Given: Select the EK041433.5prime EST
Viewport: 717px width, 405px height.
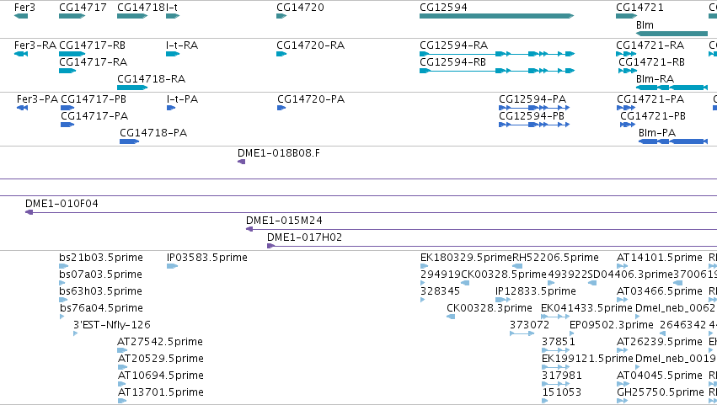Looking at the screenshot, I should [x=555, y=317].
